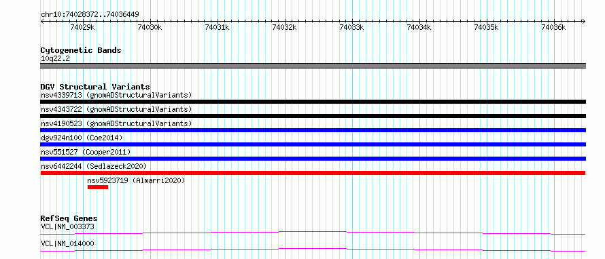Viewport: 605px width, 259px height.
Task: Open the nsv4339713 gnomAD variant label
Action: pos(116,95)
